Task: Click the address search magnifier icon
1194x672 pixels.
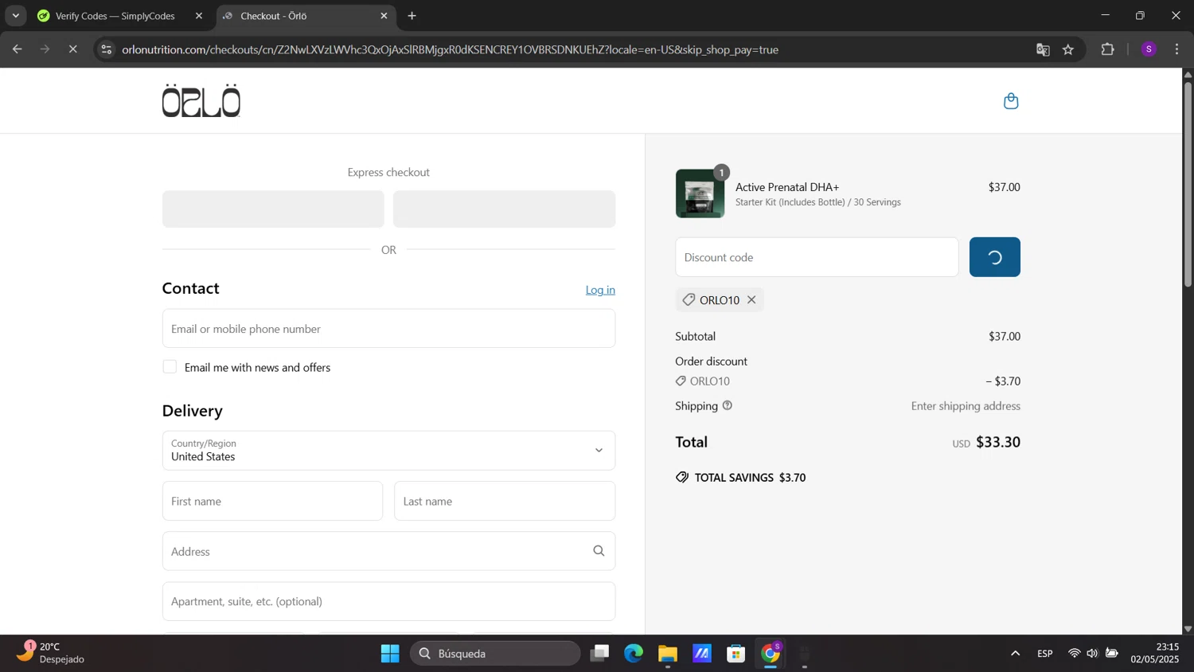Action: [599, 551]
